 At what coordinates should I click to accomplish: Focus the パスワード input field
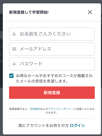(52, 64)
